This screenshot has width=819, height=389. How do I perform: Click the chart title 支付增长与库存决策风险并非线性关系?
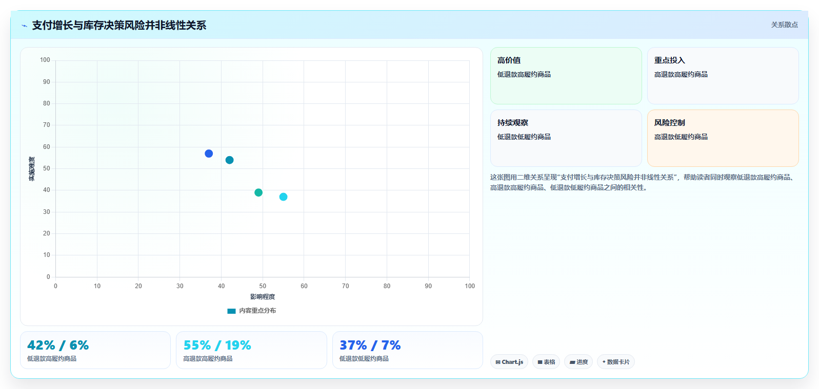(119, 26)
